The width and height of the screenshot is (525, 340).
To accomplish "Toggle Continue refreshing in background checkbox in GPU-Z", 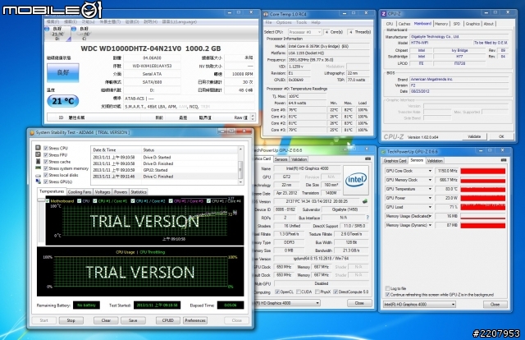I will click(387, 294).
